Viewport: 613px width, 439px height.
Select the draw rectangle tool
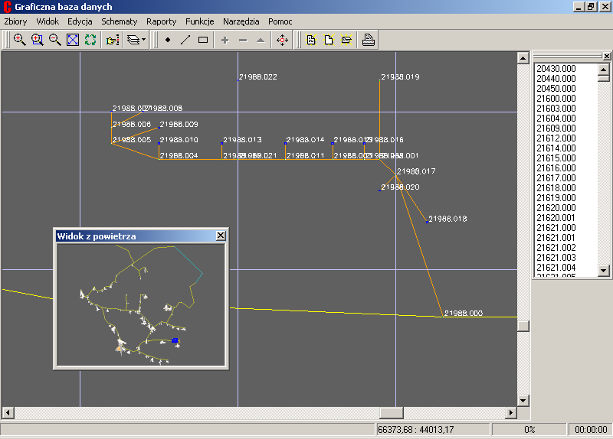coord(203,40)
